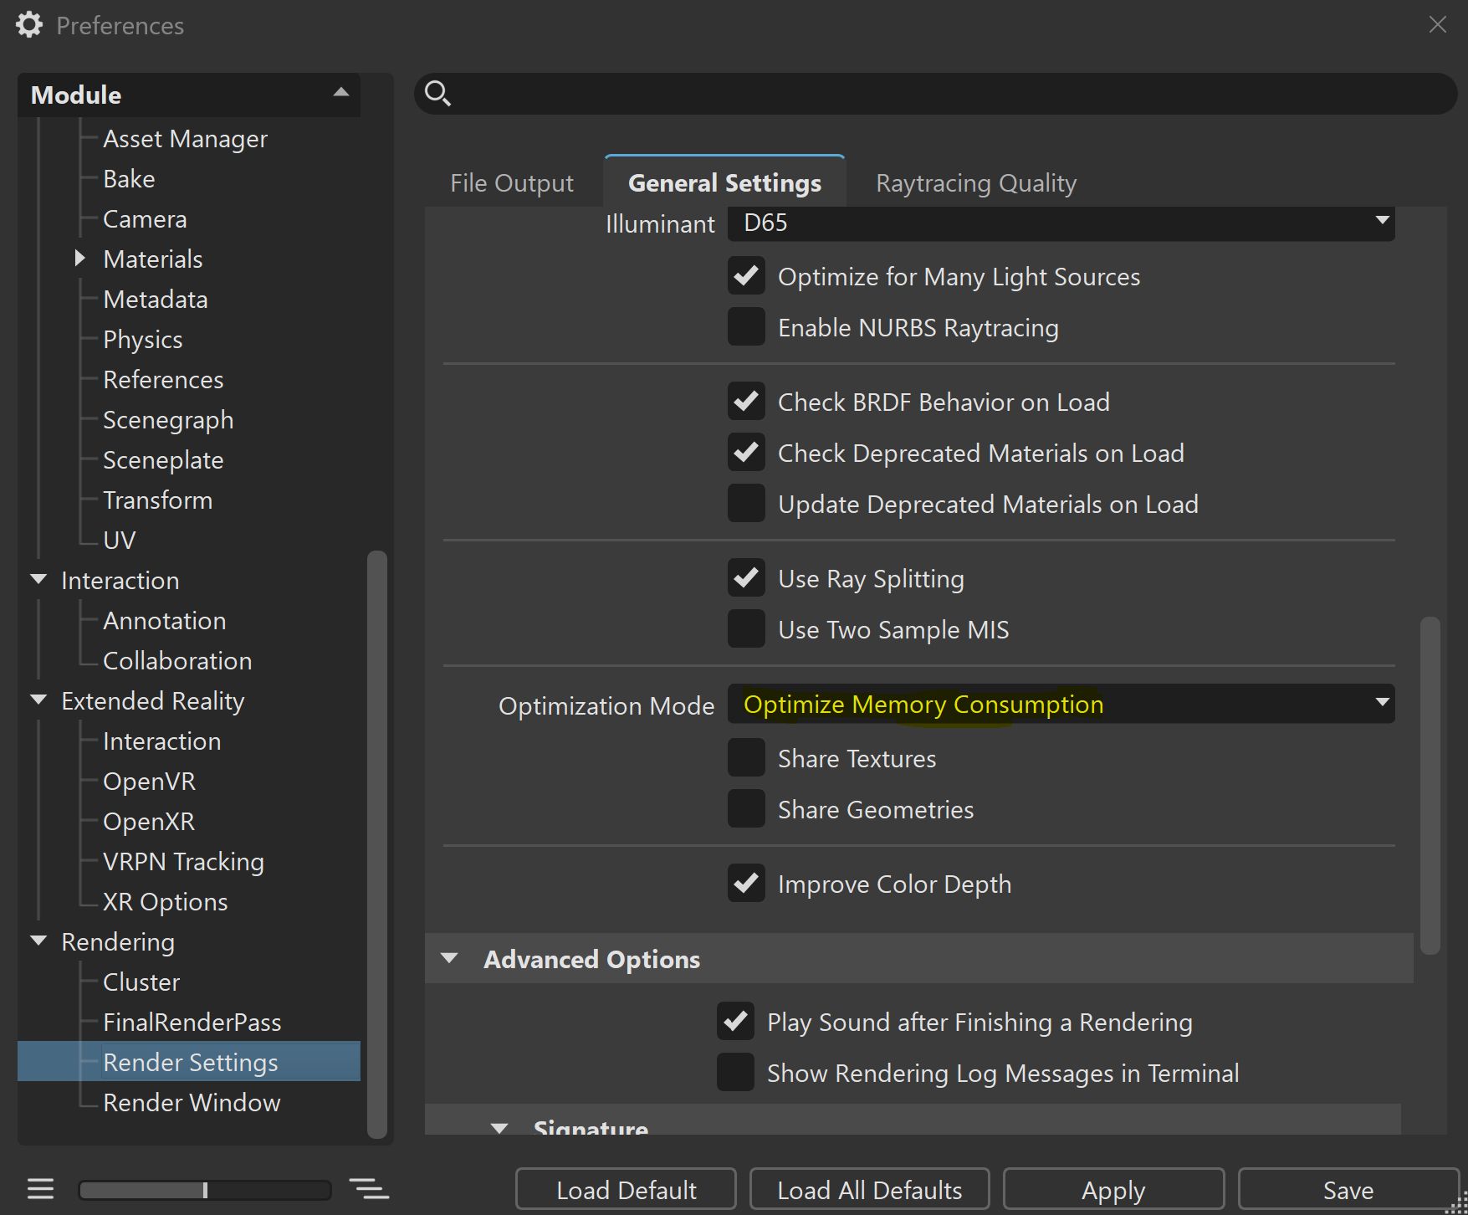The width and height of the screenshot is (1468, 1215).
Task: Uncheck Check Deprecated Materials on Load
Action: (x=746, y=453)
